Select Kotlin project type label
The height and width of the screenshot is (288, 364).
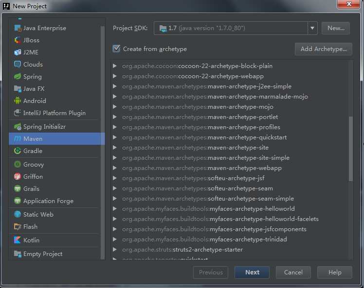pyautogui.click(x=31, y=240)
